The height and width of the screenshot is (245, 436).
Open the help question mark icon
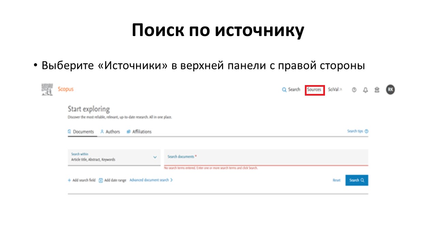pyautogui.click(x=354, y=90)
